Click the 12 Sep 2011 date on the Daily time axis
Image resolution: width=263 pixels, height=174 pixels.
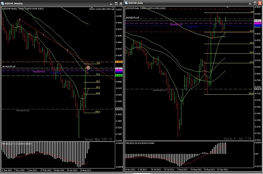tap(223, 170)
